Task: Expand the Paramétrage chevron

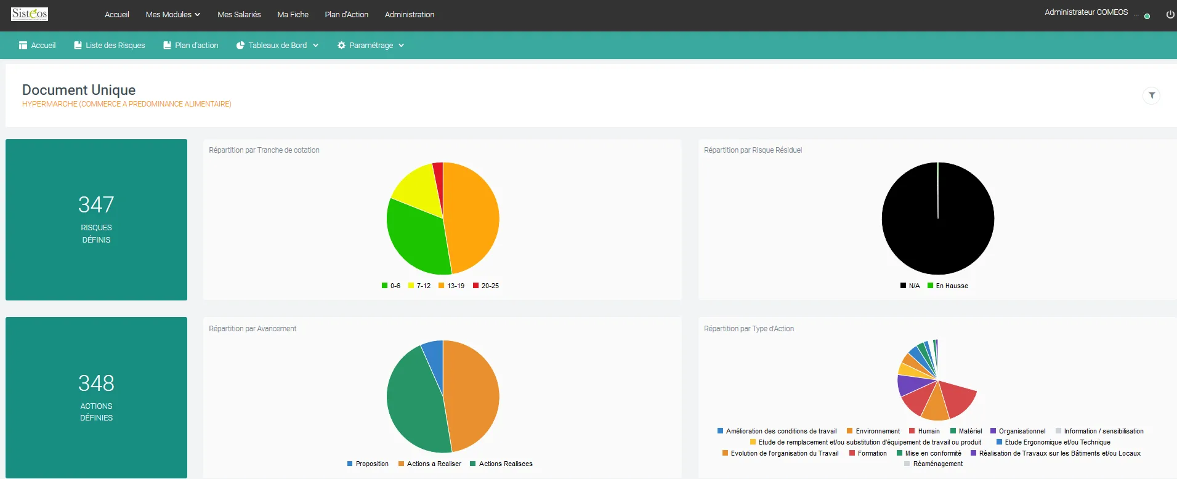Action: tap(402, 46)
